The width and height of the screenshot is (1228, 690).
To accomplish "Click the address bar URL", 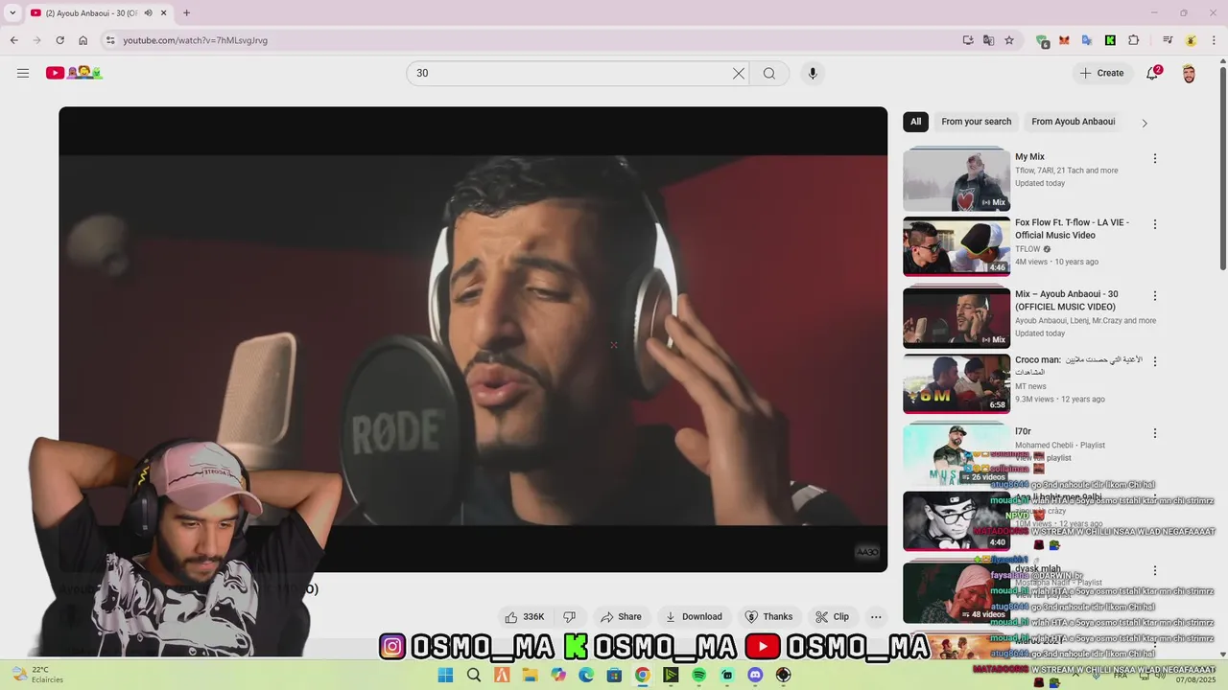I will [x=195, y=40].
